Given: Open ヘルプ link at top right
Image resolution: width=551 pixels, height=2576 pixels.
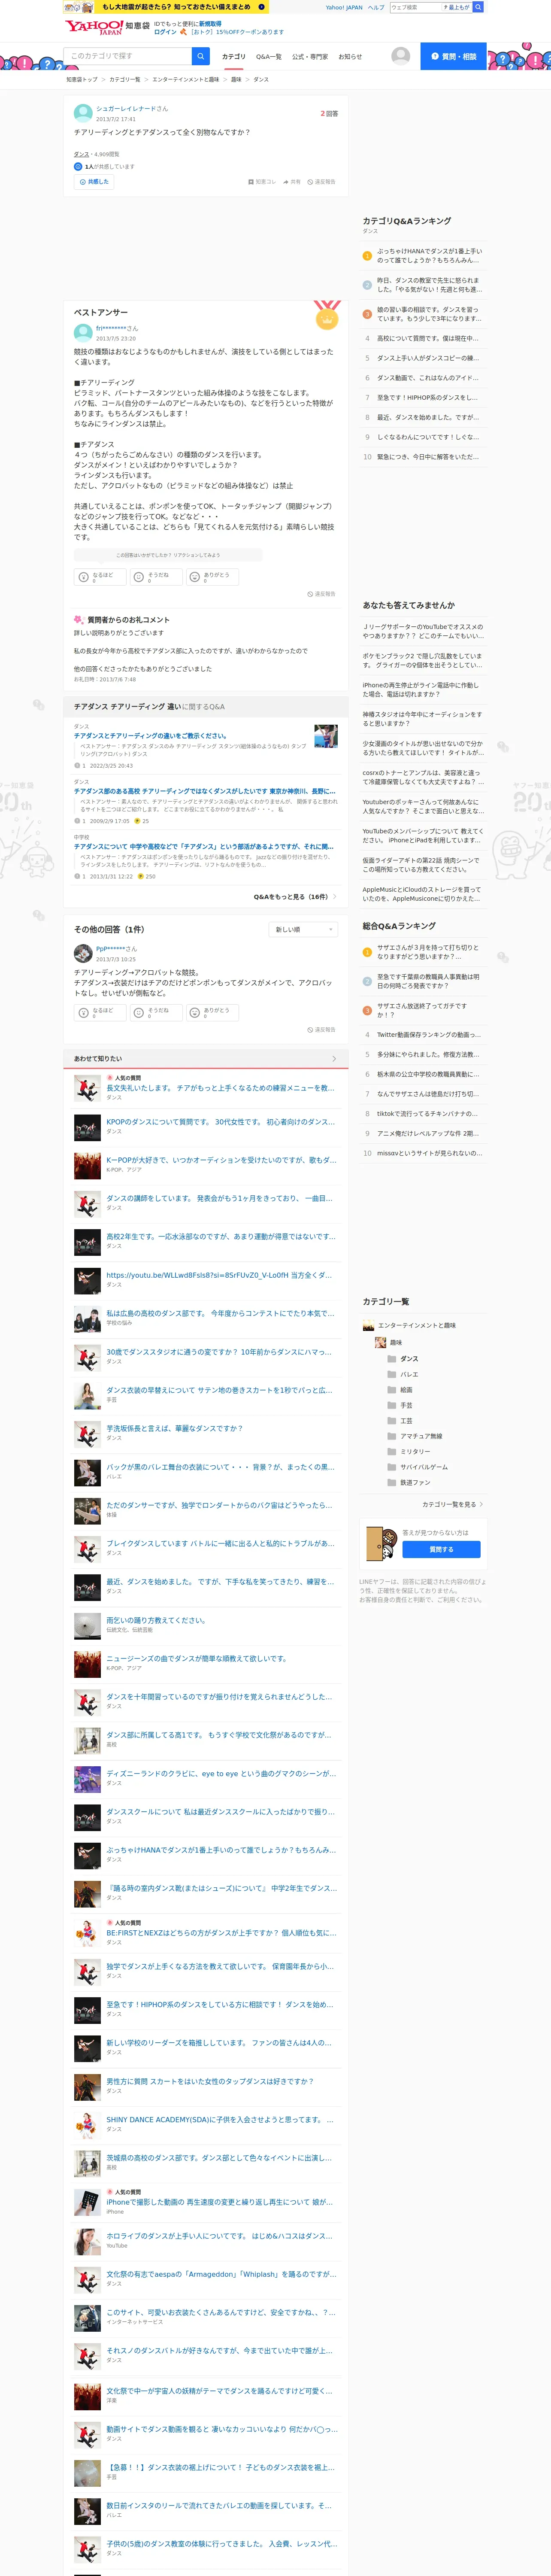Looking at the screenshot, I should pos(376,7).
